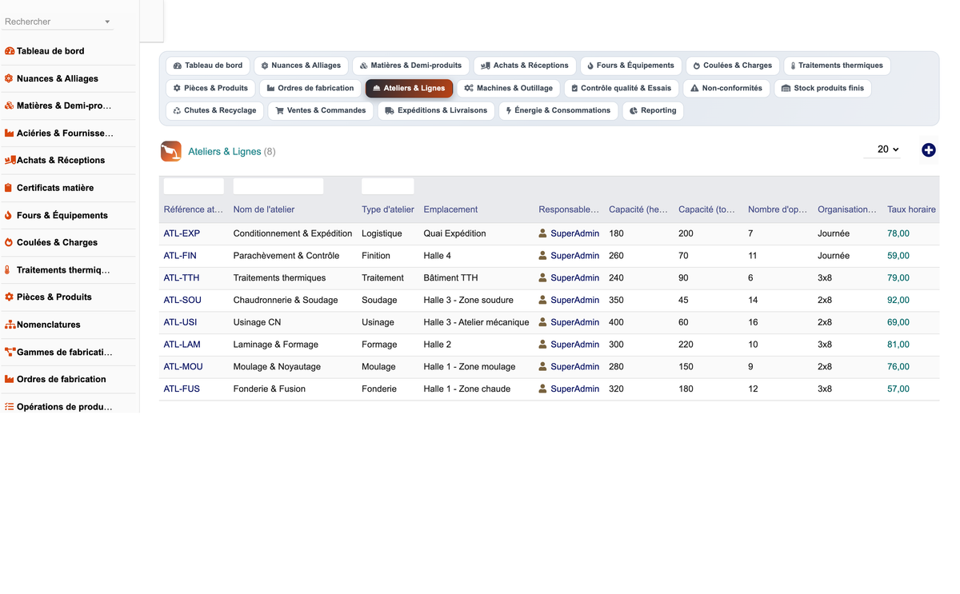Click the Pièces & Produits gear icon in sidebar
Screen dimensions: 960x594
pos(9,297)
